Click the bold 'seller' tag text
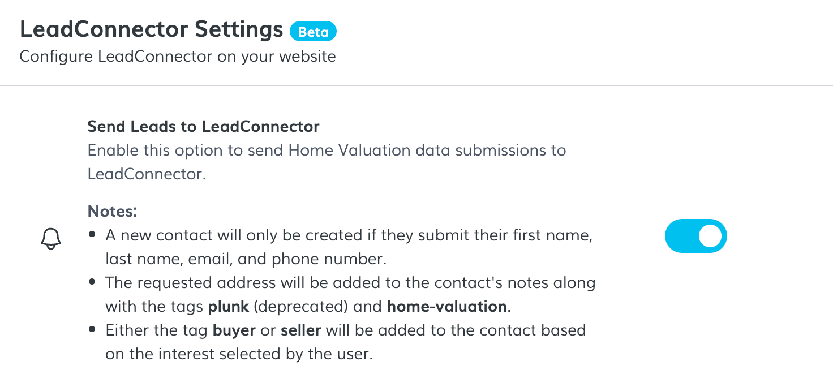The height and width of the screenshot is (387, 833). point(300,330)
